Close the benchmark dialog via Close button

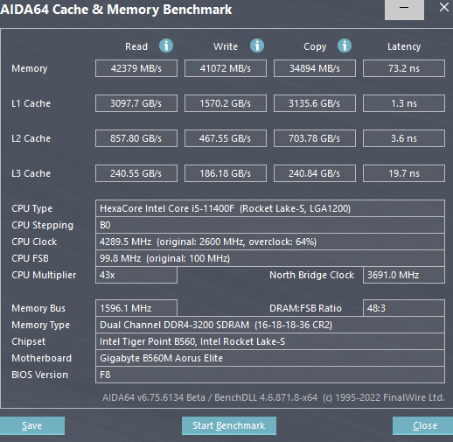423,425
